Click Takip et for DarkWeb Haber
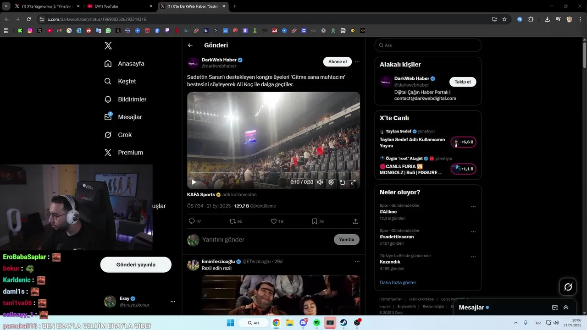587x330 pixels. click(x=463, y=82)
